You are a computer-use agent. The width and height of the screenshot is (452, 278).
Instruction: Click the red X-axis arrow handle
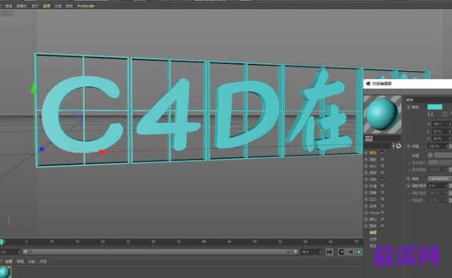coord(104,152)
